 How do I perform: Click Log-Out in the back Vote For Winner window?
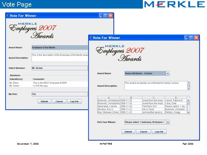(x=74, y=101)
